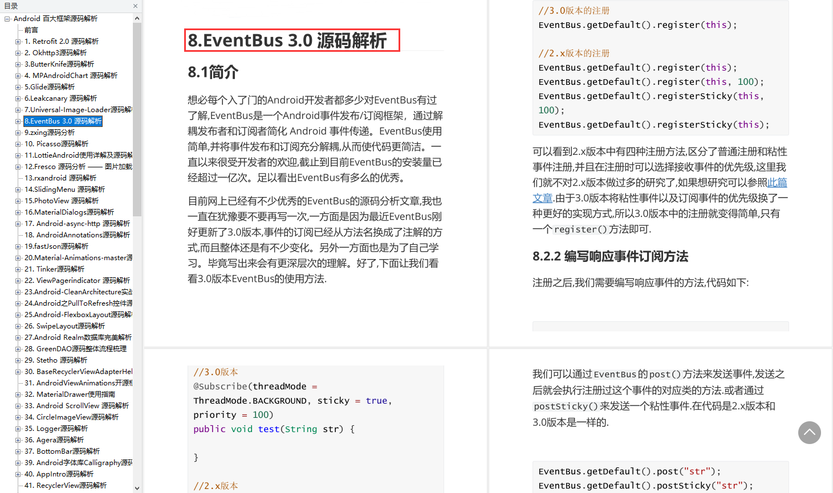Select highlighted 8.EventBus 3.0 源码解析 entry
833x493 pixels.
pos(63,121)
